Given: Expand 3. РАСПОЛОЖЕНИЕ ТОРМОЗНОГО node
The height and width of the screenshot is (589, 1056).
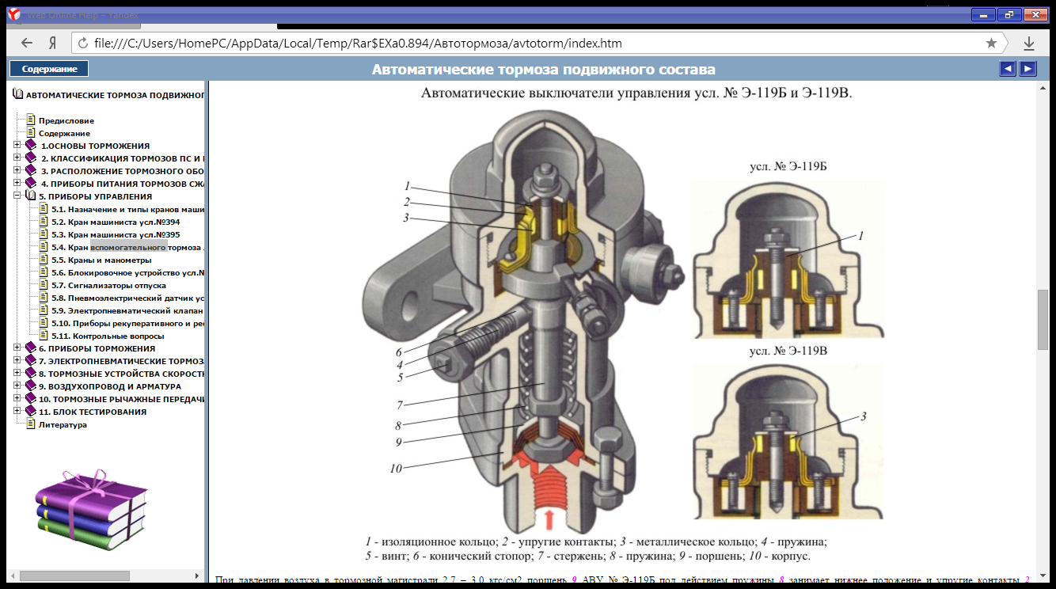Looking at the screenshot, I should tap(17, 171).
